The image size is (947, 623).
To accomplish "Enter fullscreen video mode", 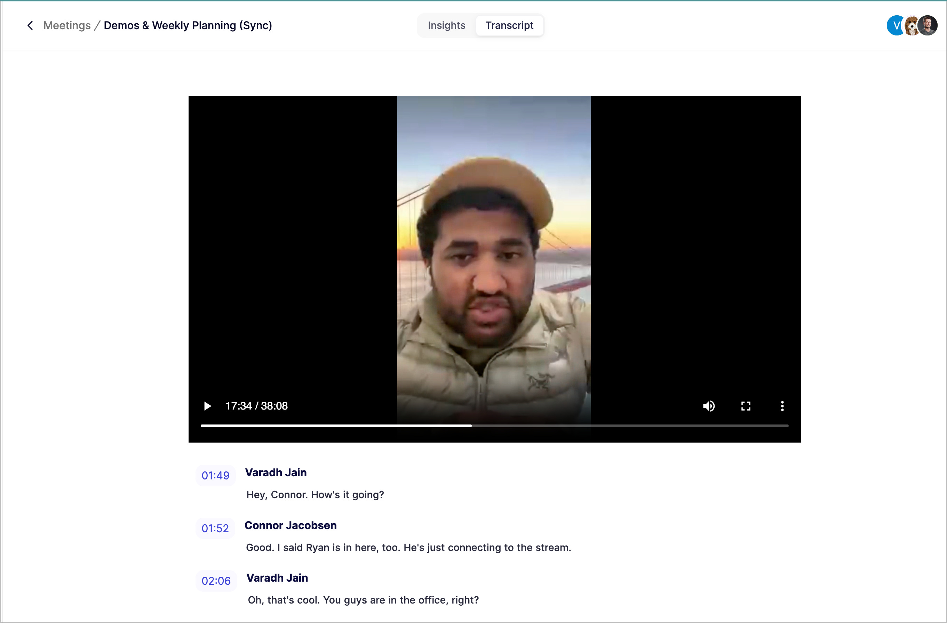I will [x=746, y=406].
